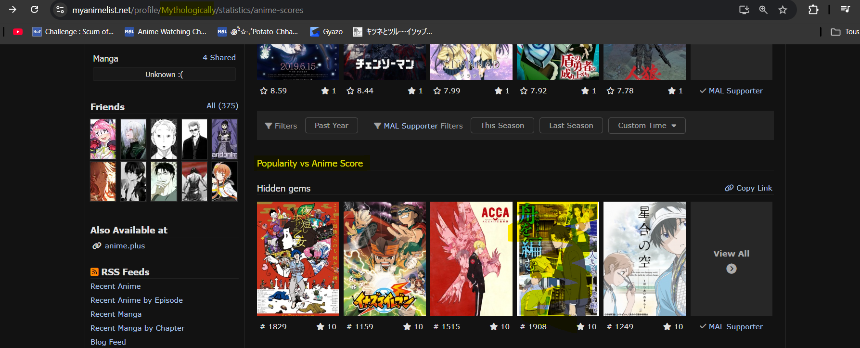Click Popularity vs Anime Score heading
Screen dimensions: 860x348
[310, 163]
